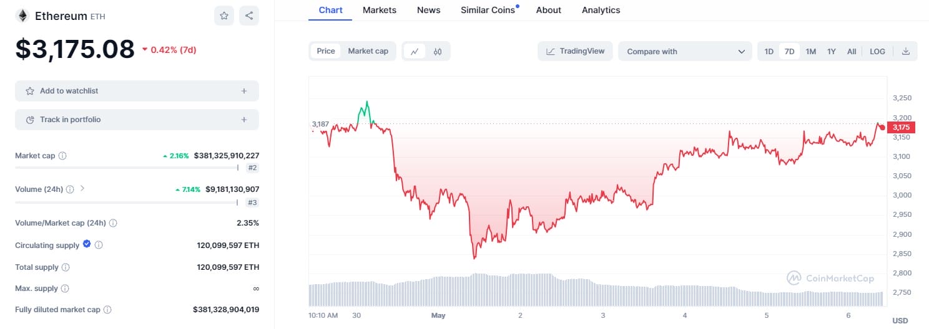Click the Circulating supply info icon
This screenshot has height=329, width=929.
(99, 246)
